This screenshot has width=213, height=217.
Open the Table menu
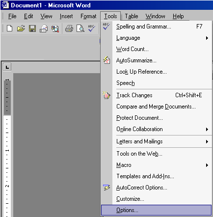click(132, 16)
